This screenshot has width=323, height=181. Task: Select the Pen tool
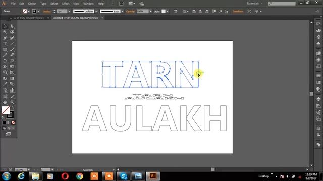pos(5,38)
